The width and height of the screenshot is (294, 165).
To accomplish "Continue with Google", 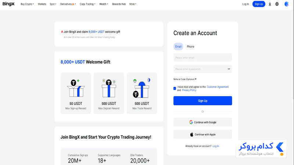I will pyautogui.click(x=203, y=122).
